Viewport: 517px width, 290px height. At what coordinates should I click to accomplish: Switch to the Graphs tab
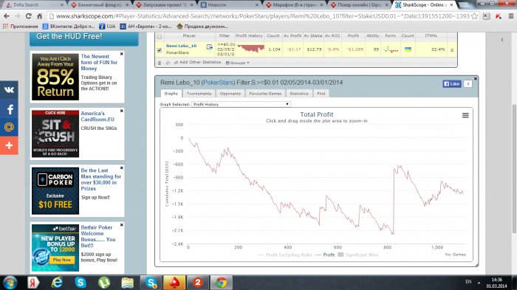coord(171,94)
